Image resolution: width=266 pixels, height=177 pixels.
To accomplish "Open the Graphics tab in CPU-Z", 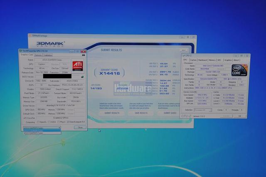I will (228, 60).
